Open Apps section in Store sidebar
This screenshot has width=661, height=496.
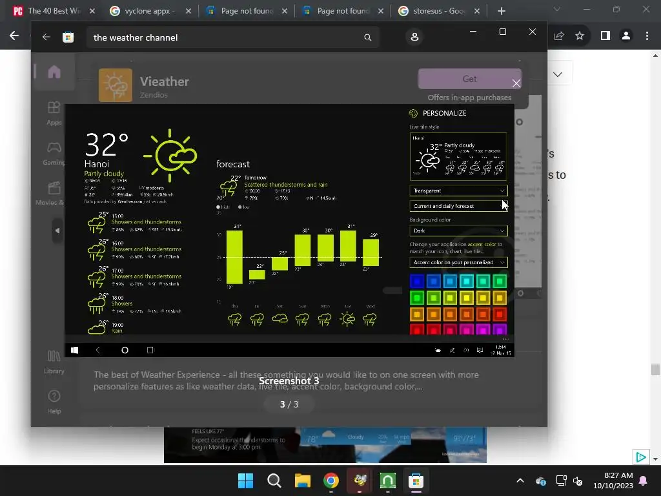54,114
